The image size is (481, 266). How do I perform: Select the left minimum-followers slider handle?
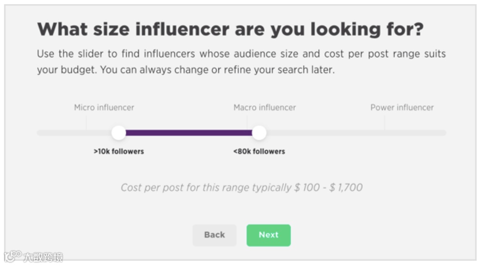119,133
